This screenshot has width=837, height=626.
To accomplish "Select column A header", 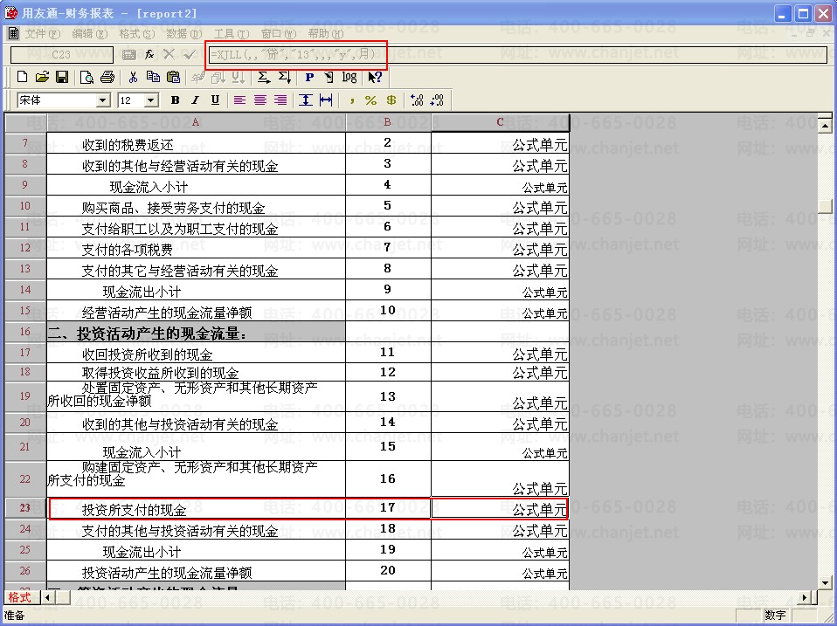I will (196, 122).
